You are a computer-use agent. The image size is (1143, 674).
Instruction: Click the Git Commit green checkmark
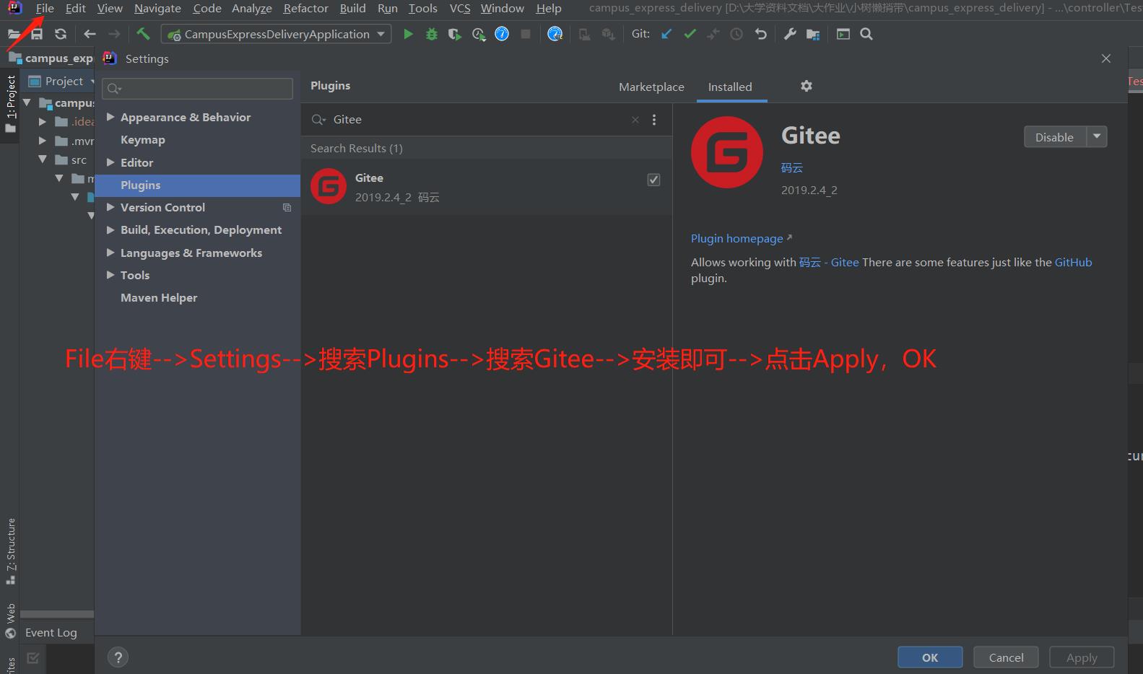pos(690,34)
